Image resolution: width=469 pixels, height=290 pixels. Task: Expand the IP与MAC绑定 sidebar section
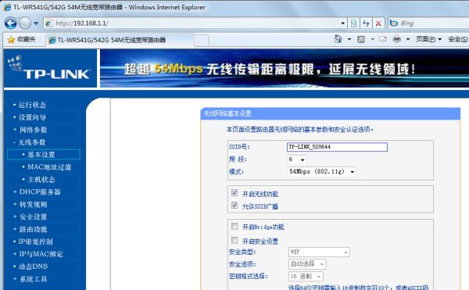pyautogui.click(x=41, y=254)
